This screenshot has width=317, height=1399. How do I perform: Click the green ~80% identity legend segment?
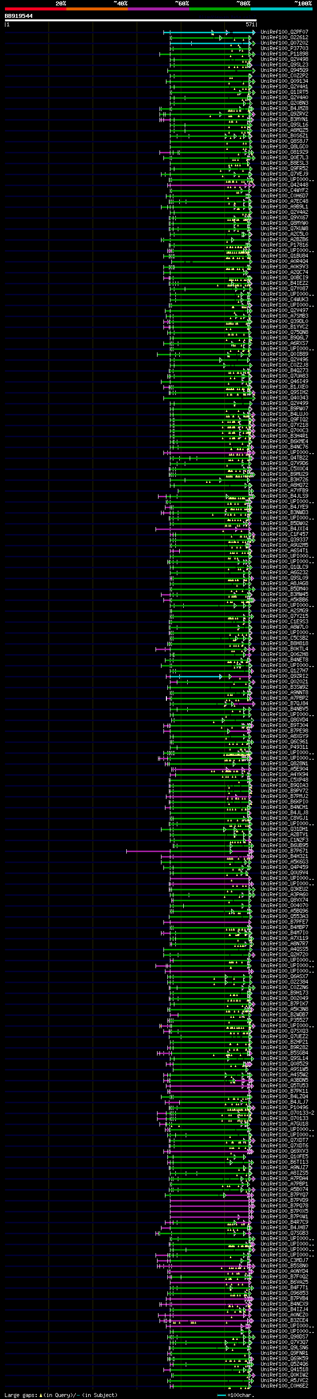(x=220, y=9)
